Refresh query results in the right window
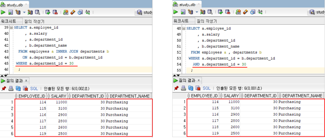Screen dimensions: 325x138 191,88
